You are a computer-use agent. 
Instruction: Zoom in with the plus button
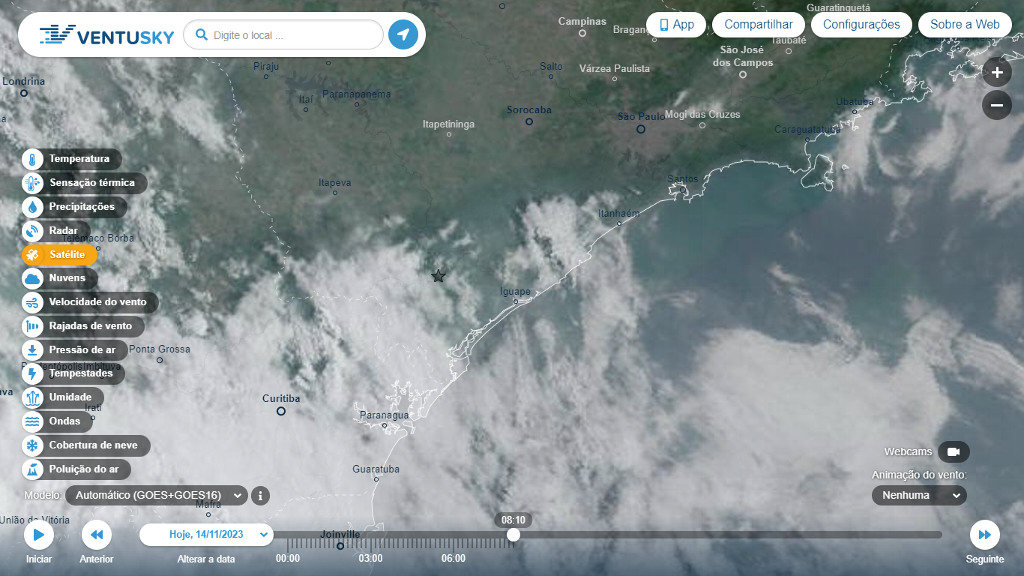[997, 73]
